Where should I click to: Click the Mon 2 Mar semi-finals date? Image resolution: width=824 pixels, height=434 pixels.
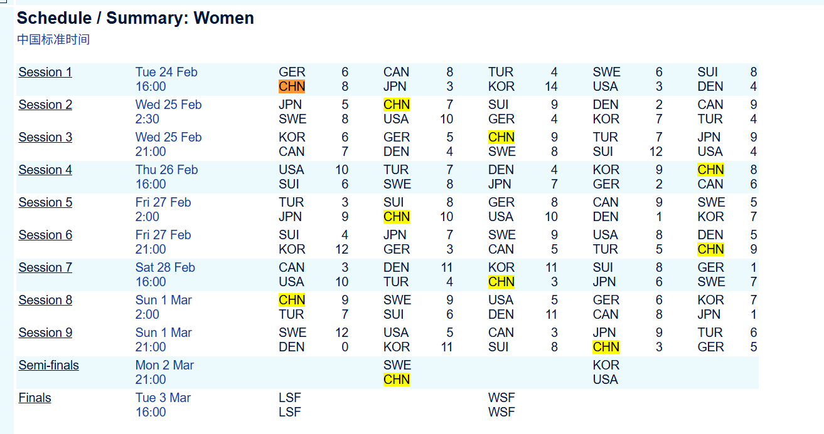point(164,365)
